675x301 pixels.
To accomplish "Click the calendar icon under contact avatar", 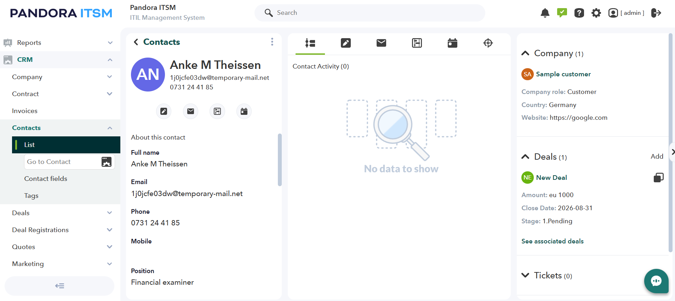I will coord(244,111).
